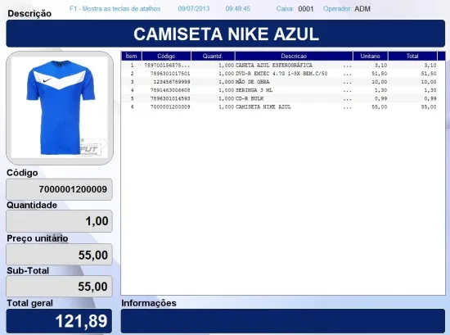Select the Código field showing 7000001200009
The width and height of the screenshot is (450, 335).
(60, 189)
